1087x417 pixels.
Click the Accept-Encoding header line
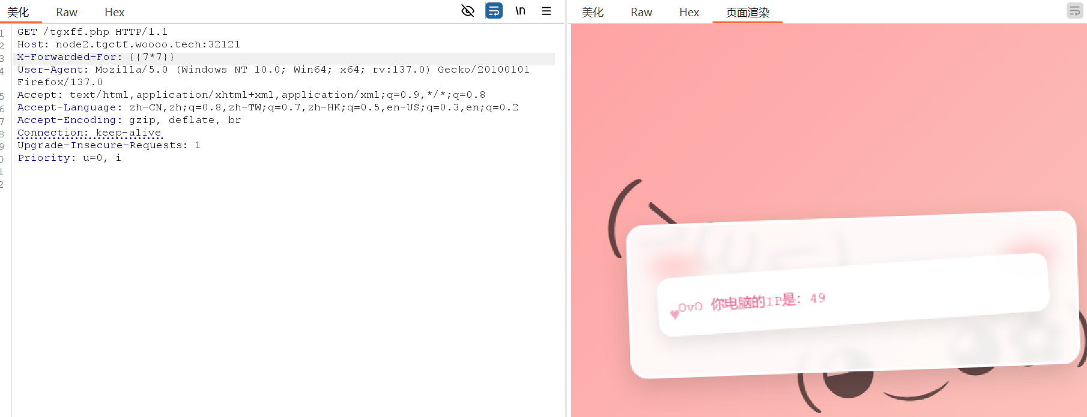coord(129,120)
